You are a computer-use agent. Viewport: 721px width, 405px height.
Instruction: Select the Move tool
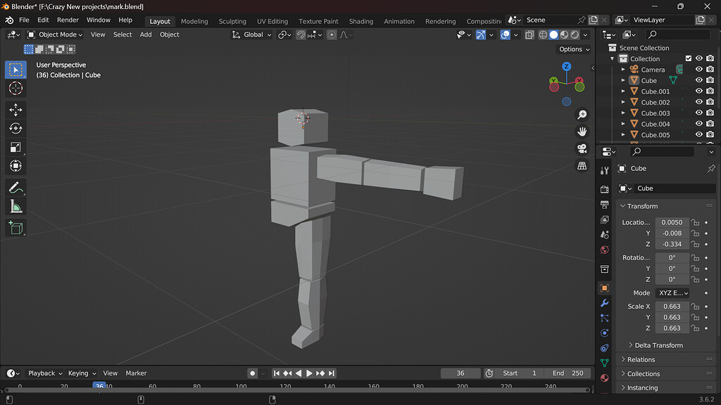15,110
